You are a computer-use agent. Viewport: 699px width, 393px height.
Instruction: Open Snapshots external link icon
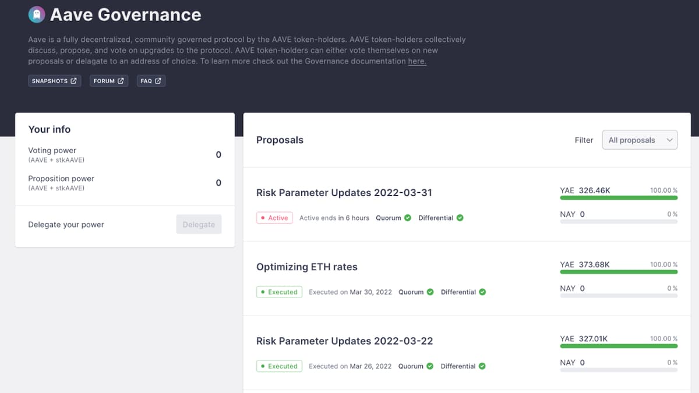(x=73, y=81)
